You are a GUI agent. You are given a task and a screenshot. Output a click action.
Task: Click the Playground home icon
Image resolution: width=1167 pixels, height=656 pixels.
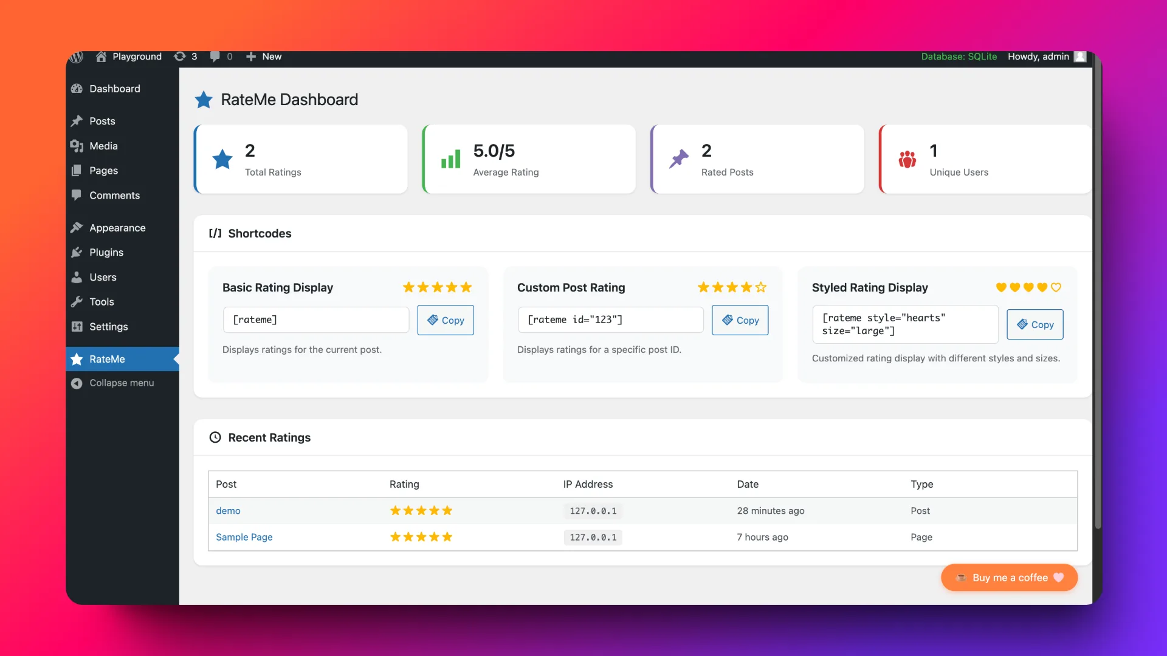[x=101, y=56]
